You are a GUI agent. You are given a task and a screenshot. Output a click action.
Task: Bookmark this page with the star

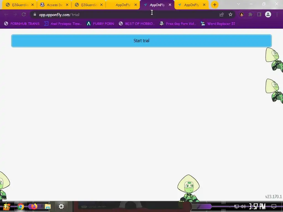[230, 14]
